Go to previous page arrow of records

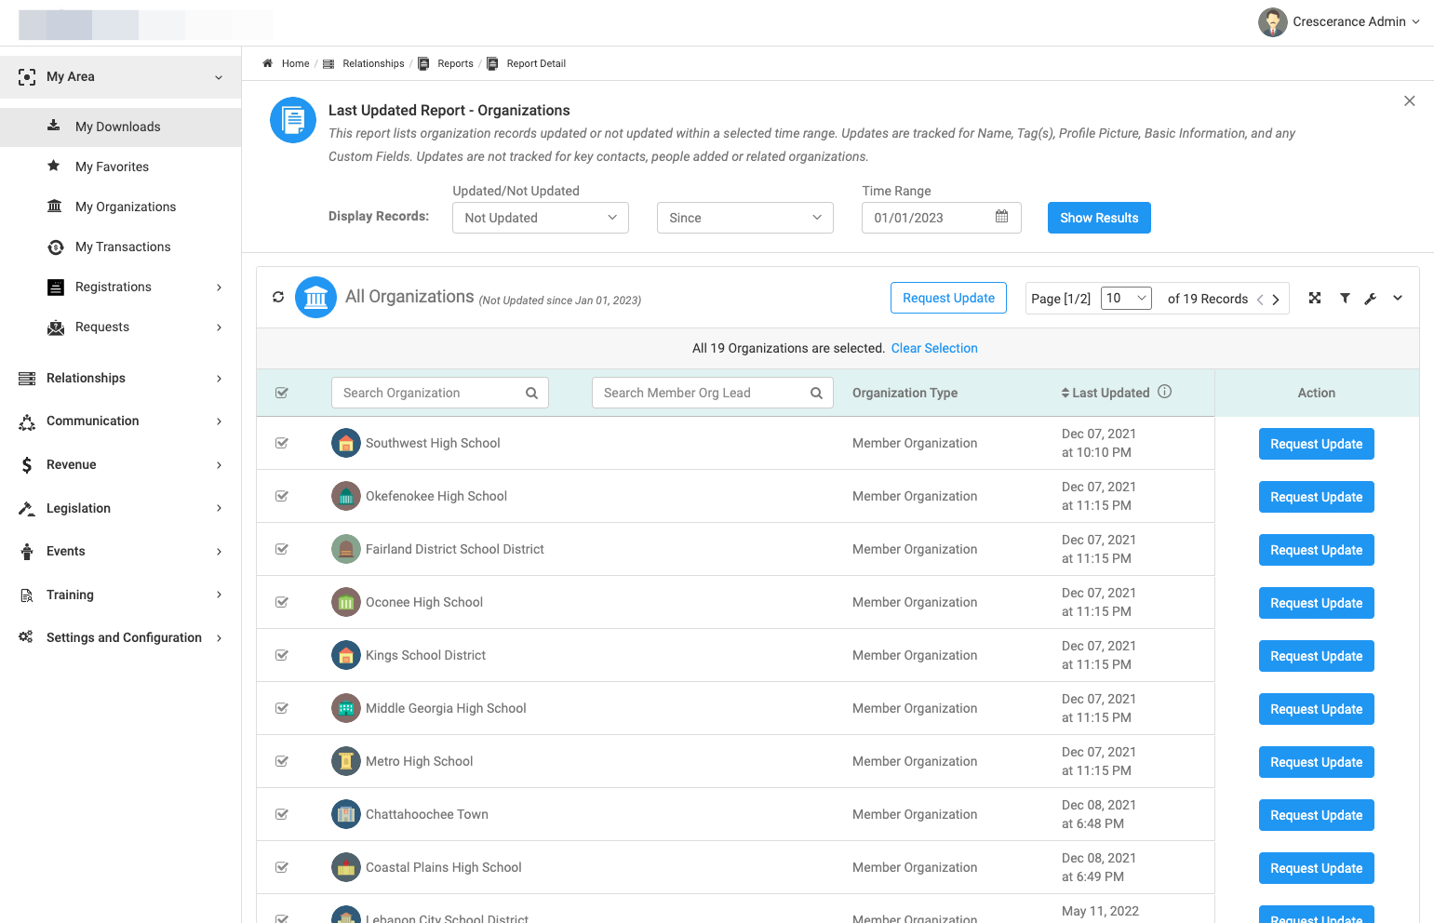[x=1260, y=300]
